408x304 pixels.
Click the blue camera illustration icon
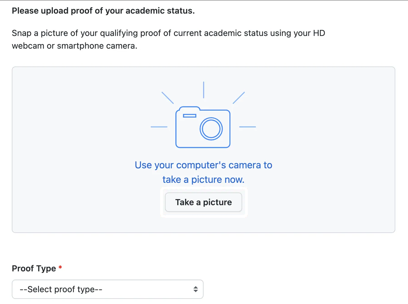pos(203,127)
